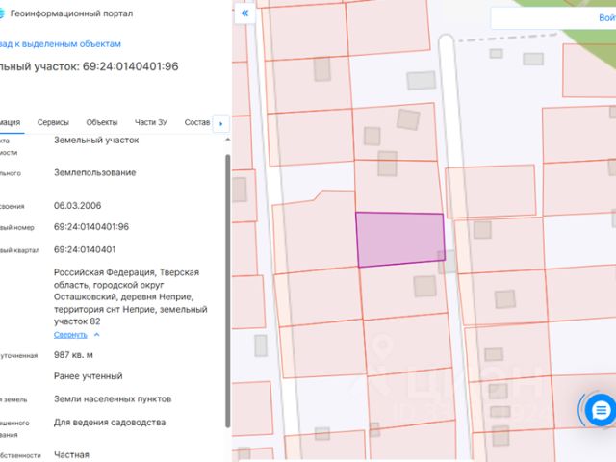Collapse the side panel with double-chevron icon

[244, 13]
